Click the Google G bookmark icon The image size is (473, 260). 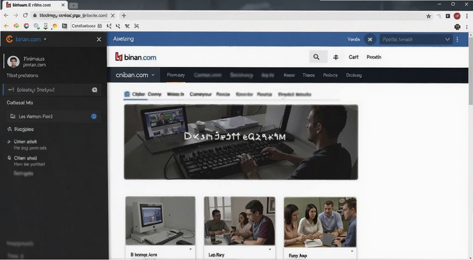[x=27, y=26]
